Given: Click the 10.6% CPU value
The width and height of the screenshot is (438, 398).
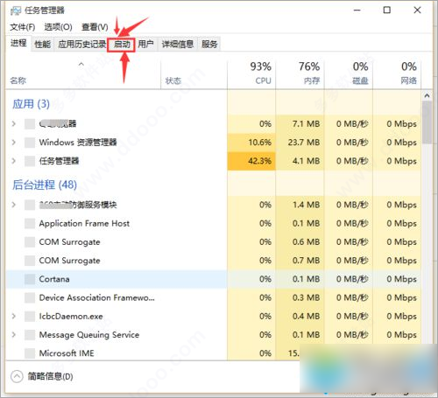Looking at the screenshot, I should click(x=259, y=143).
